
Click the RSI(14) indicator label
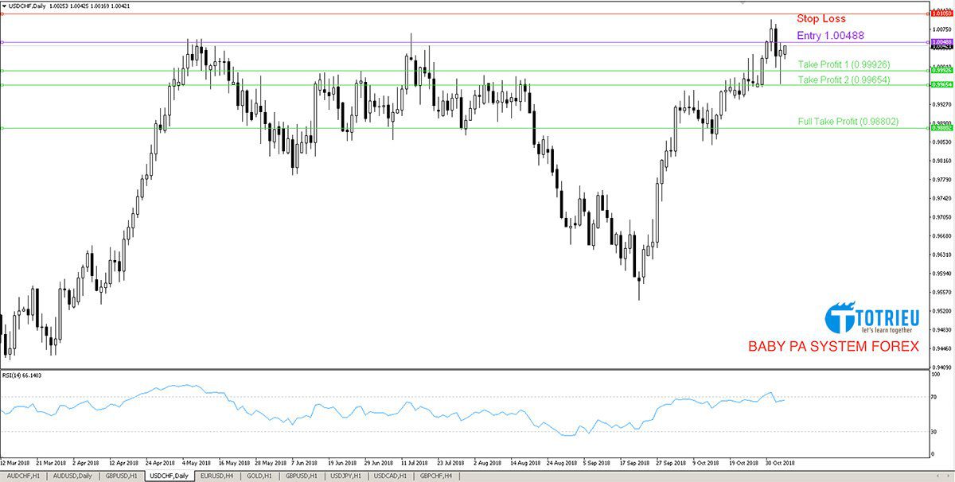coord(22,375)
